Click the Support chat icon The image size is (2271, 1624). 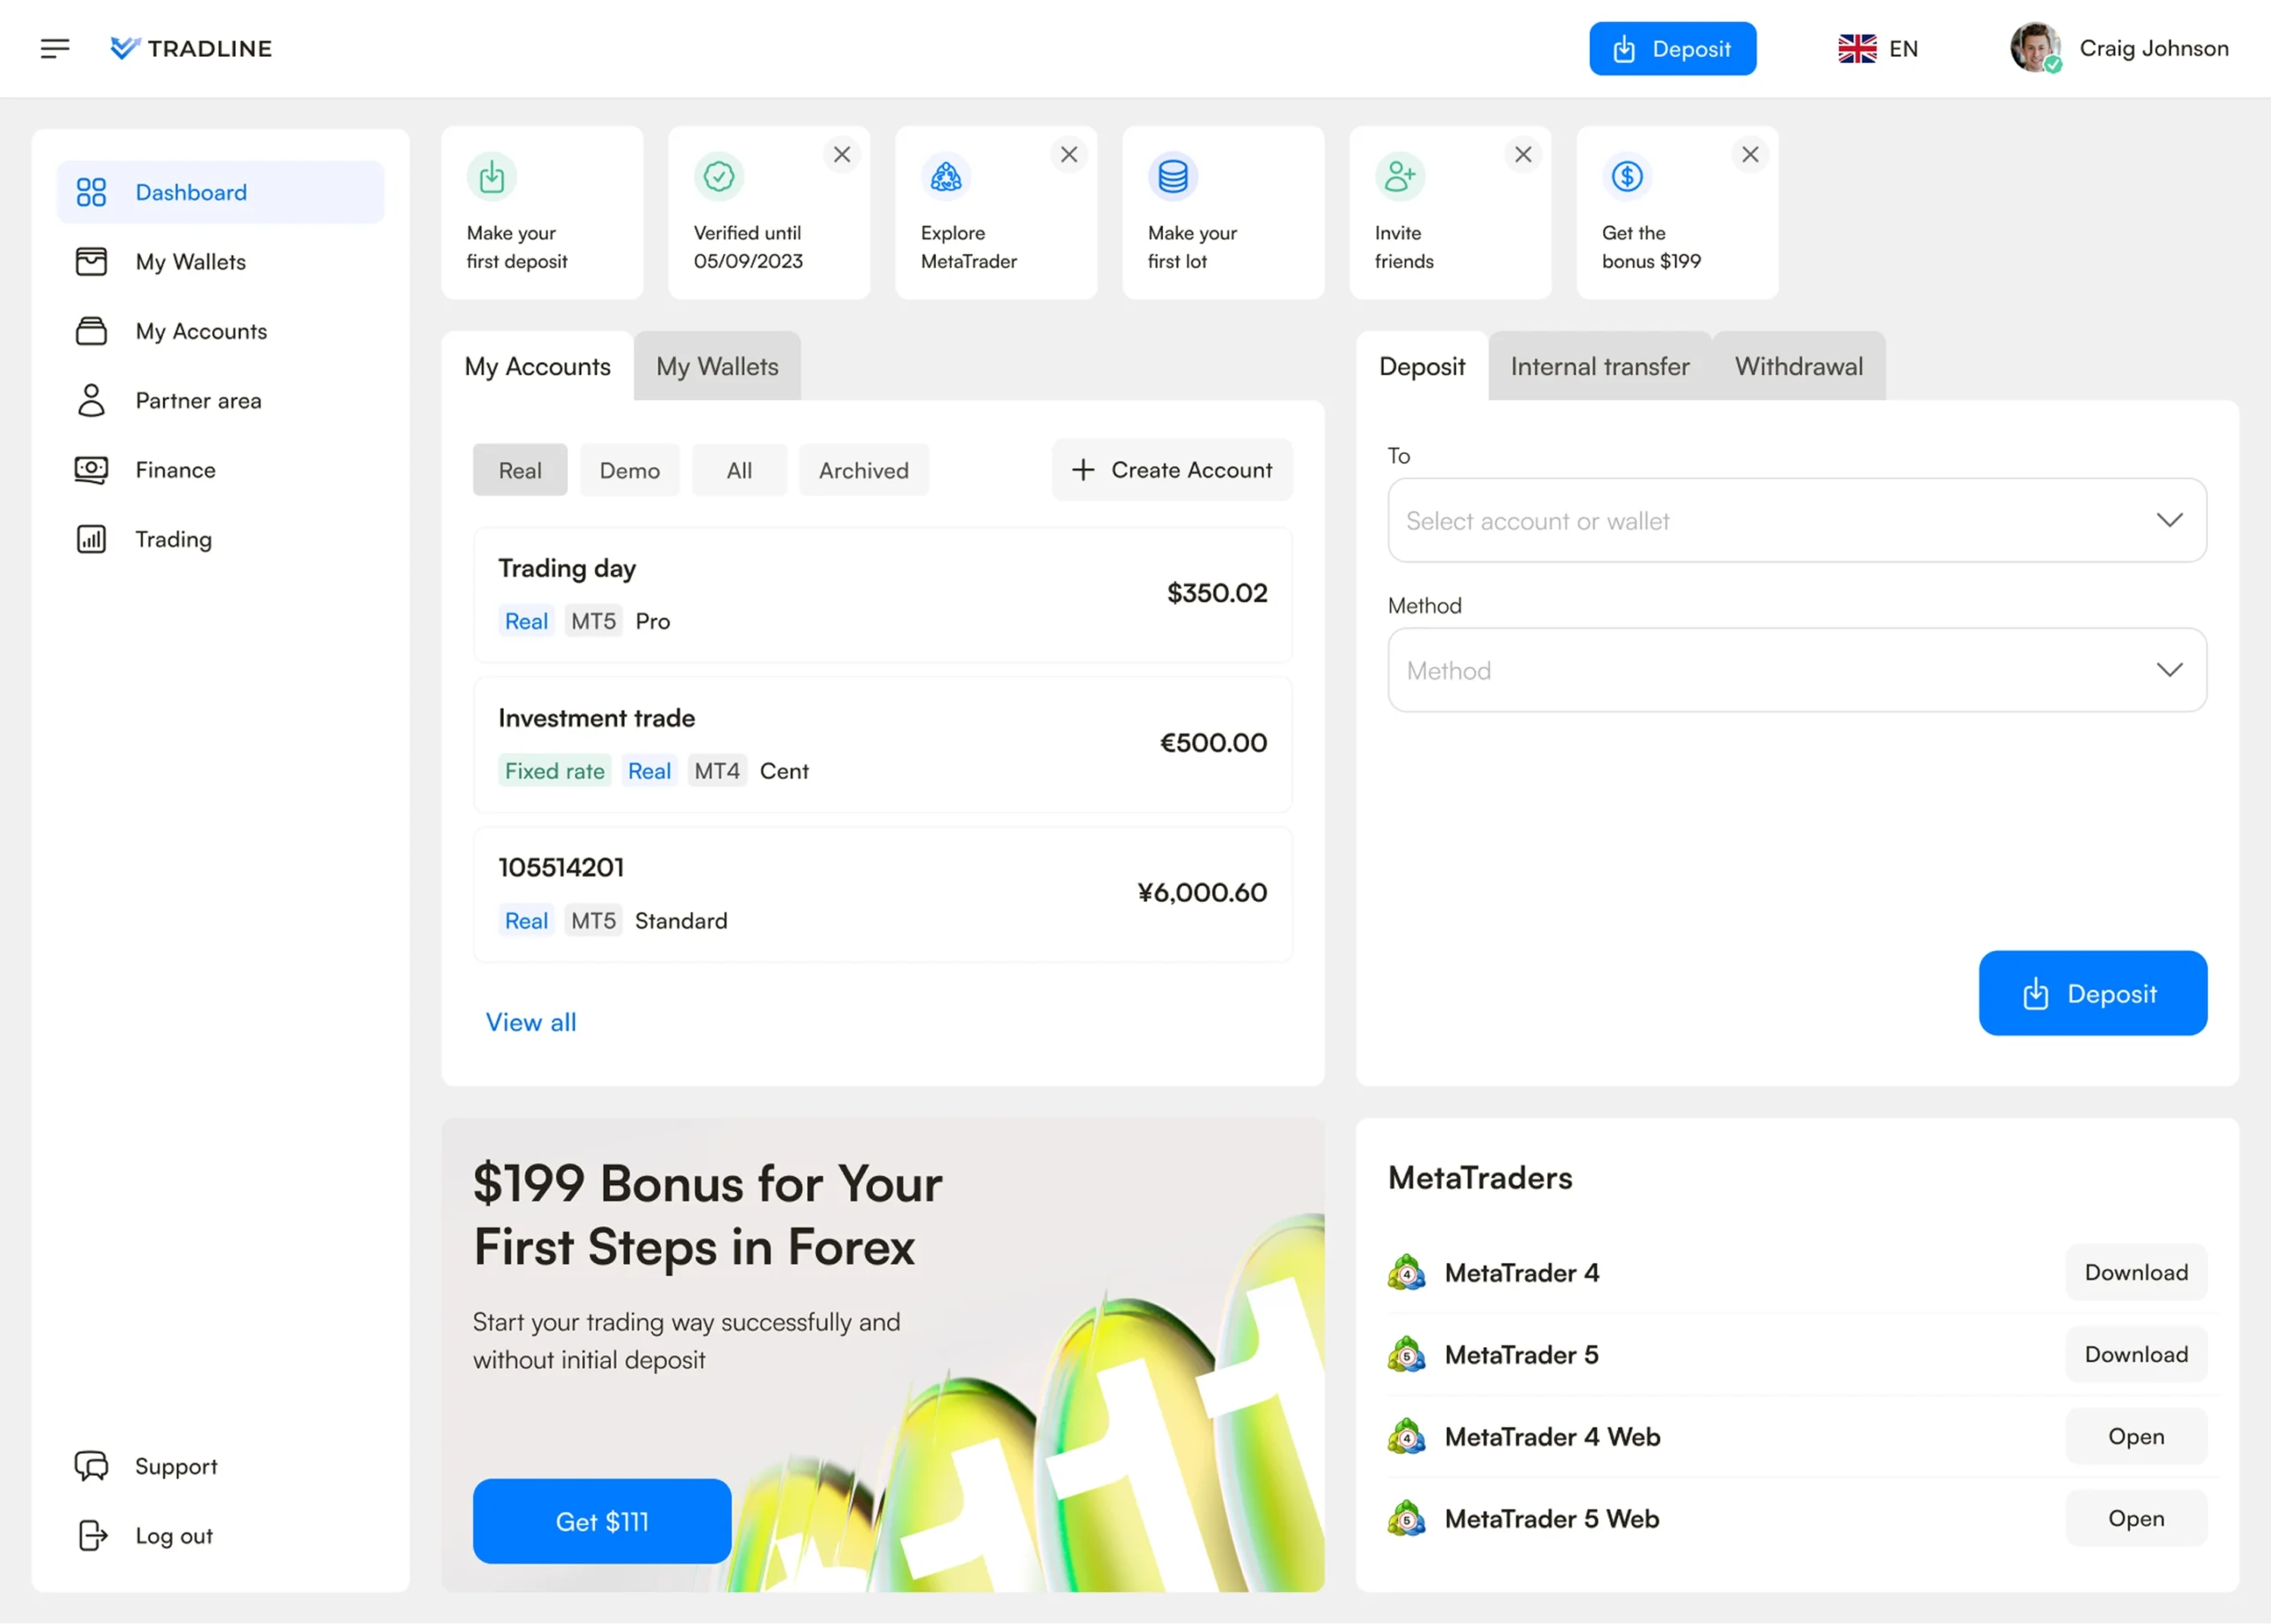point(91,1466)
